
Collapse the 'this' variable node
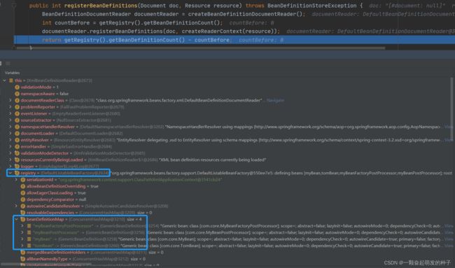tap(4, 80)
